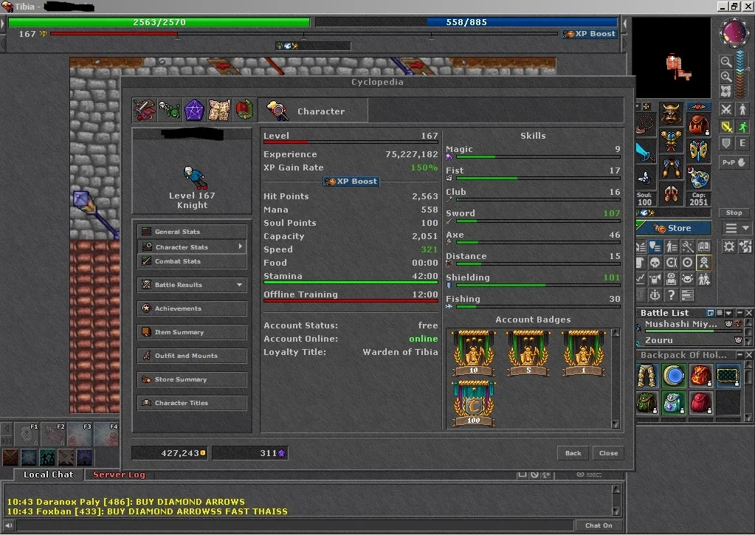
Task: Open General Stats section
Action: (192, 232)
